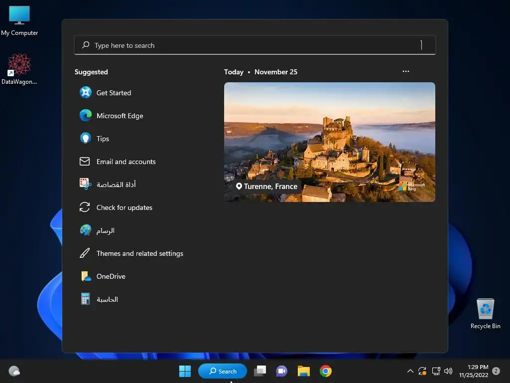The image size is (510, 383).
Task: Click the "Check for updates" text
Action: tap(124, 207)
